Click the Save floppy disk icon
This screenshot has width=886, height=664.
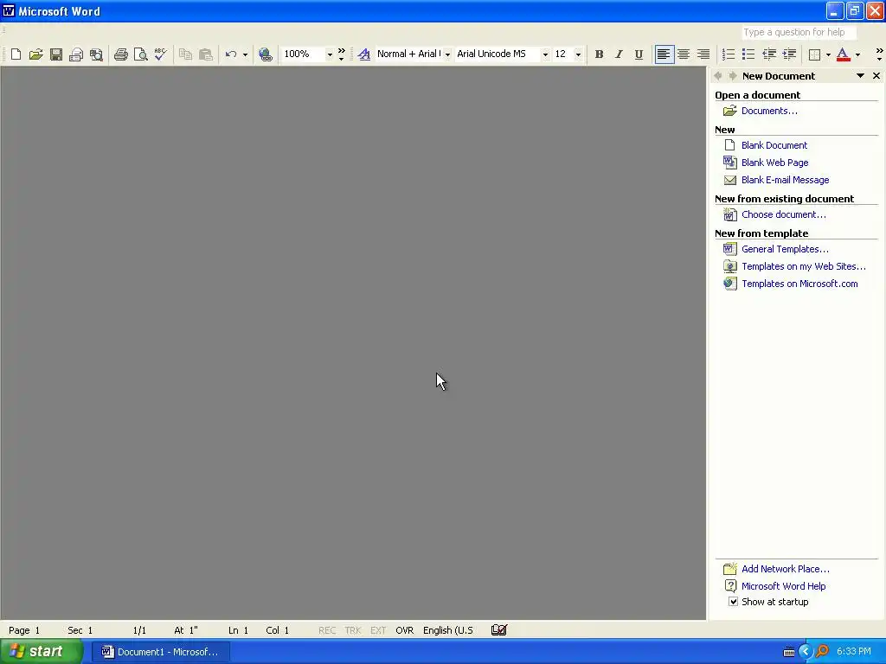56,54
